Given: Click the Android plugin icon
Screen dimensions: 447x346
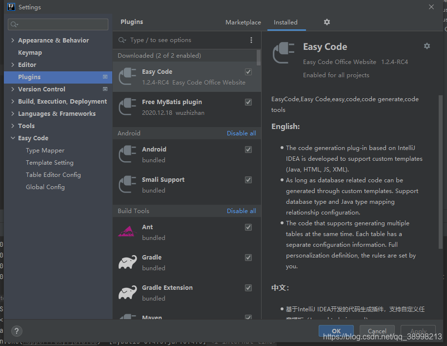Looking at the screenshot, I should pyautogui.click(x=127, y=154).
